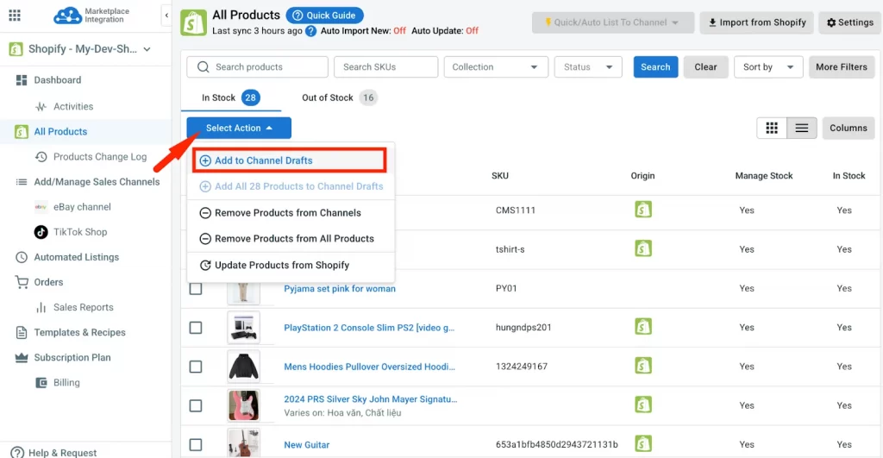Click the Activities pulse icon
The width and height of the screenshot is (883, 458).
tap(41, 106)
